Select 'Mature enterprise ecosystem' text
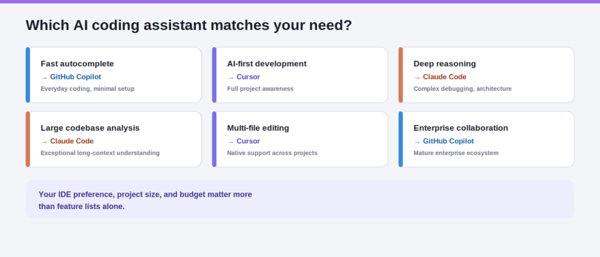This screenshot has width=600, height=257. pyautogui.click(x=456, y=153)
